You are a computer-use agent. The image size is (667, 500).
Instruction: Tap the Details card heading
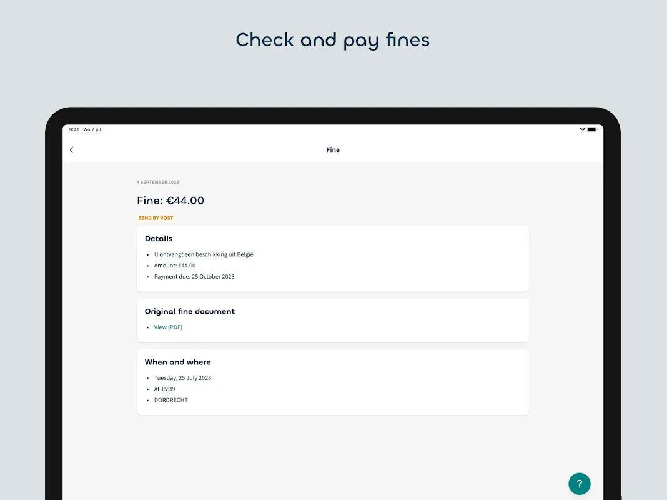[159, 239]
